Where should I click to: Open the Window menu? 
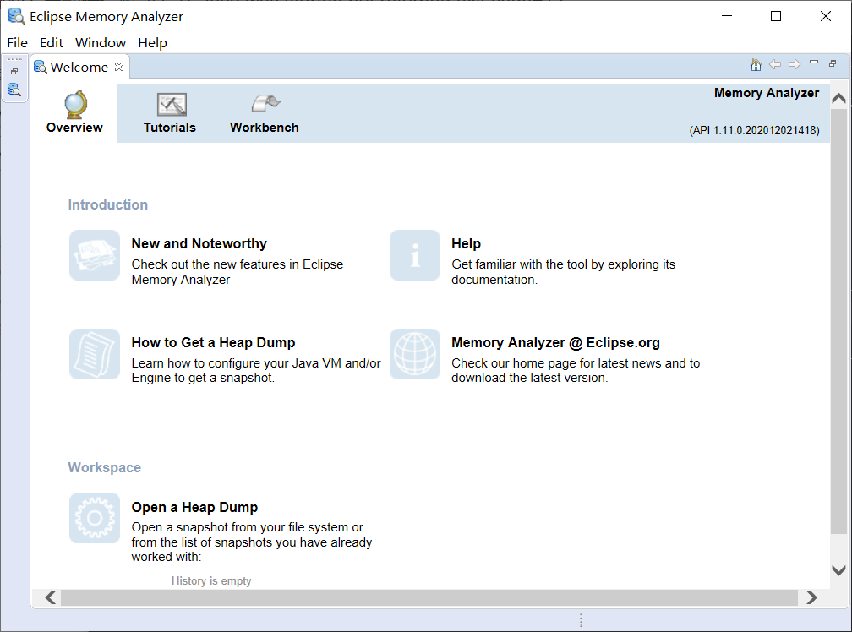click(x=101, y=43)
